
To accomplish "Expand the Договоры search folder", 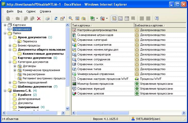I will [15, 66].
